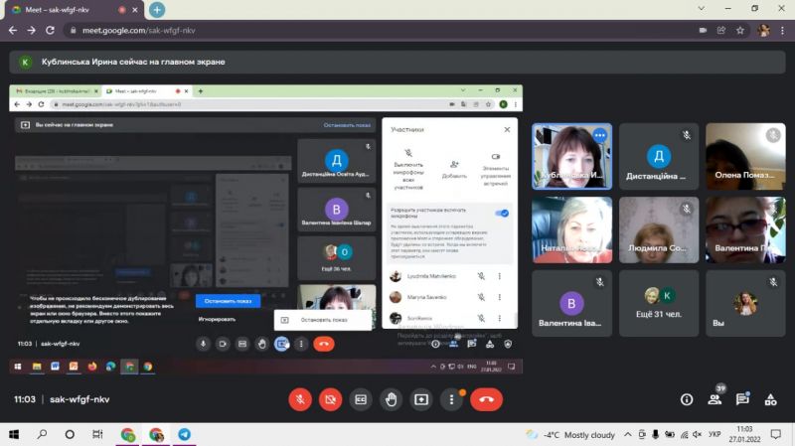
Task: Open notification center icon
Action: pos(776,434)
